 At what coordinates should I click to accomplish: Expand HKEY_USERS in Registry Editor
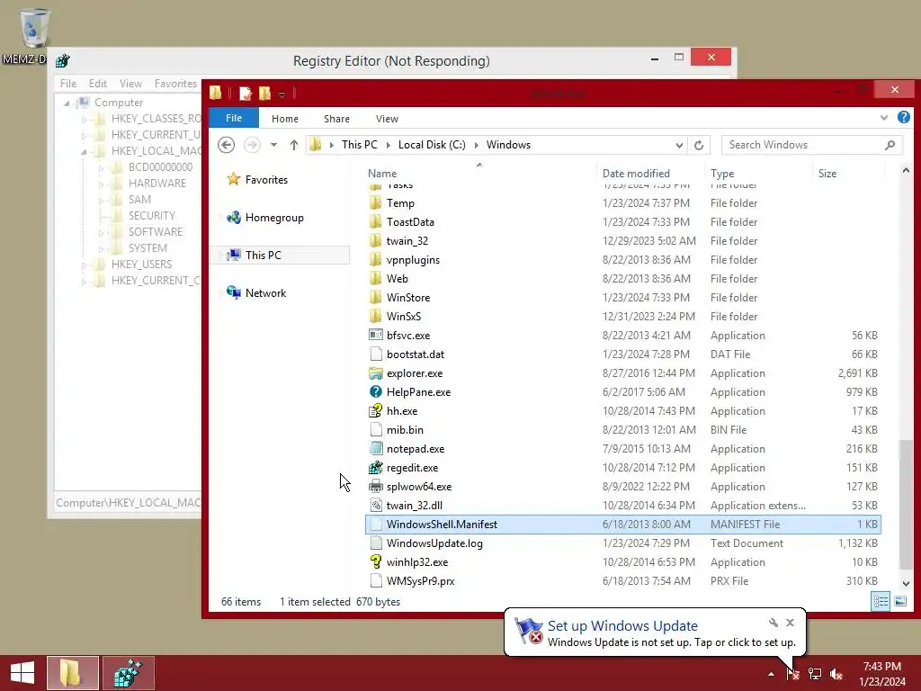[84, 265]
